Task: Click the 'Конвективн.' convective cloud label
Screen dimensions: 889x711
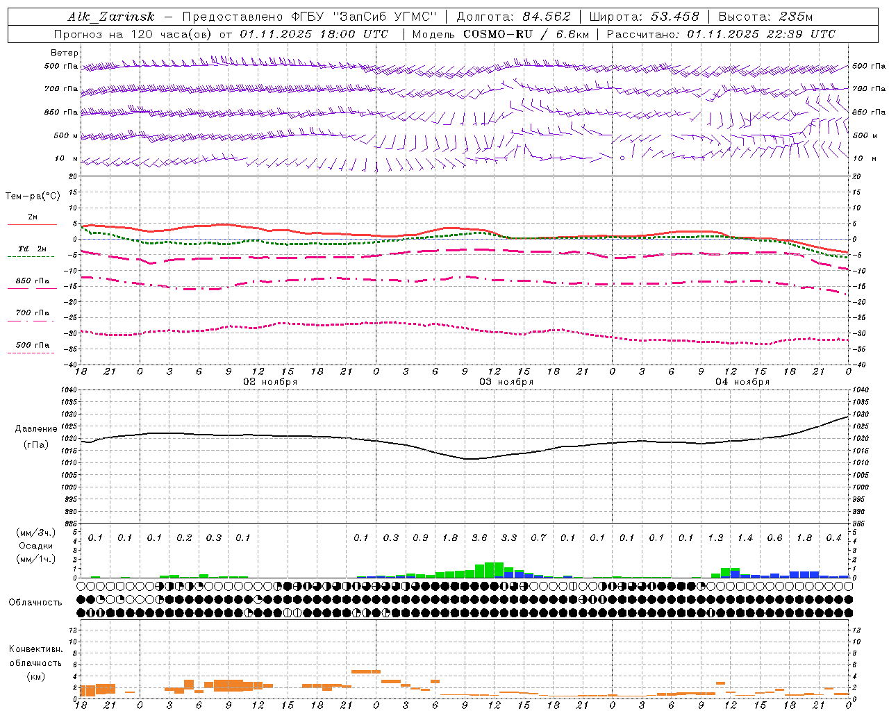Action: (36, 649)
